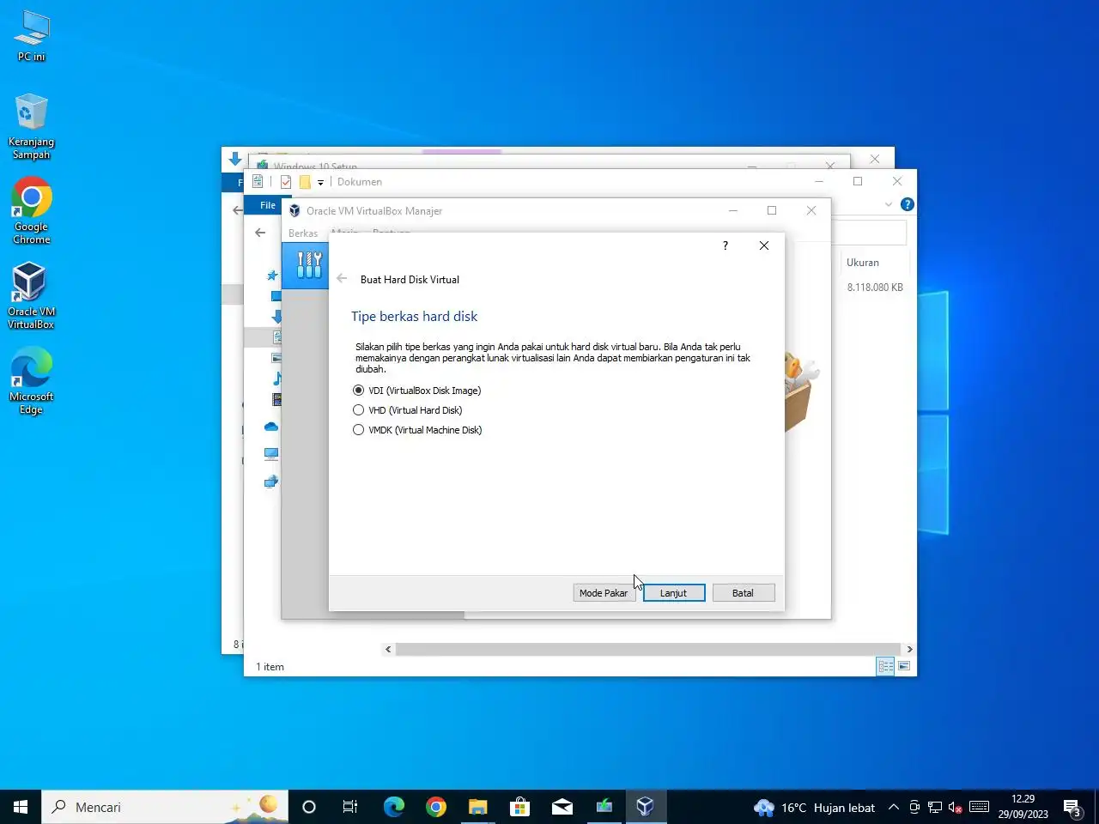Open the wizard help question mark
This screenshot has width=1099, height=824.
(x=726, y=245)
